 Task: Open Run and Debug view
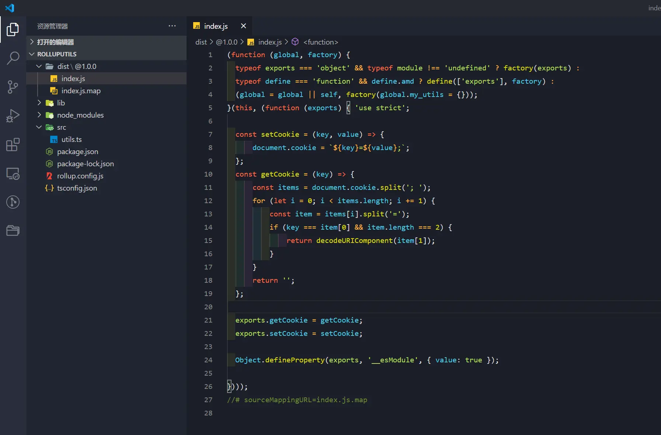[x=13, y=116]
